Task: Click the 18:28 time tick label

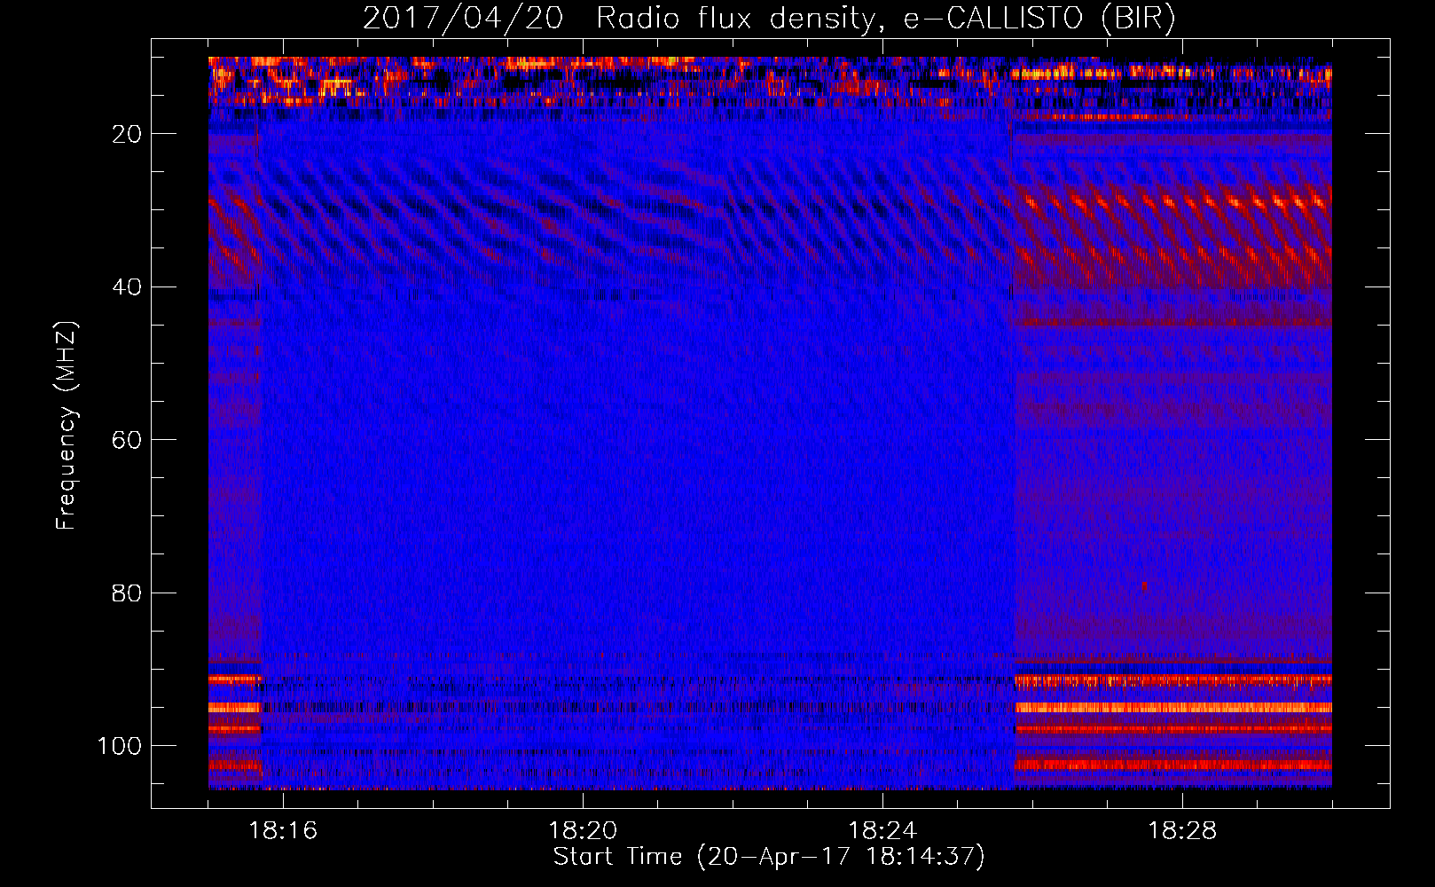Action: click(1182, 831)
